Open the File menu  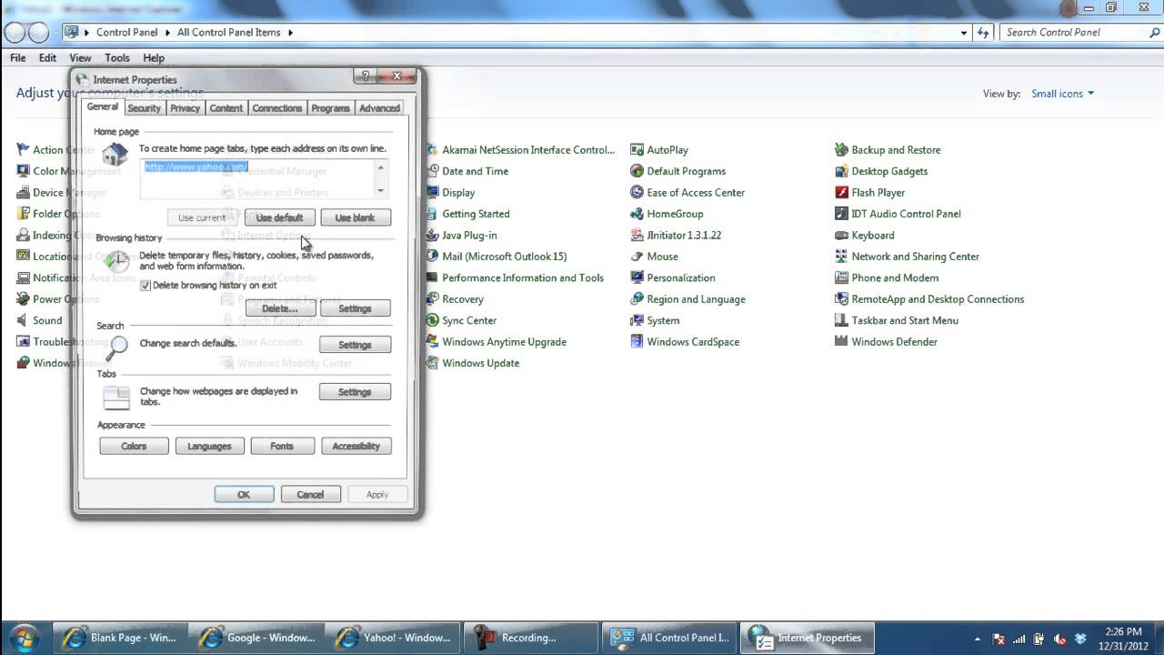18,58
